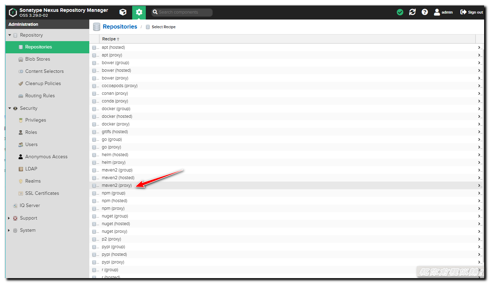Click chevron arrow on bower (proxy) row
489x283 pixels.
point(480,78)
